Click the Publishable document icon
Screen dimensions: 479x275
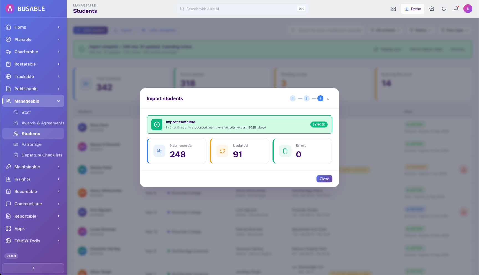8,89
